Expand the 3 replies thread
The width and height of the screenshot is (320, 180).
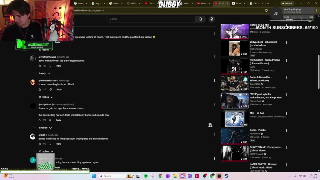pyautogui.click(x=45, y=128)
